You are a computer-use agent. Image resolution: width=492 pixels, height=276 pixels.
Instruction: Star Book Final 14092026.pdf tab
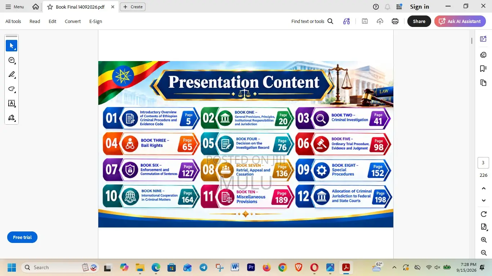[50, 7]
